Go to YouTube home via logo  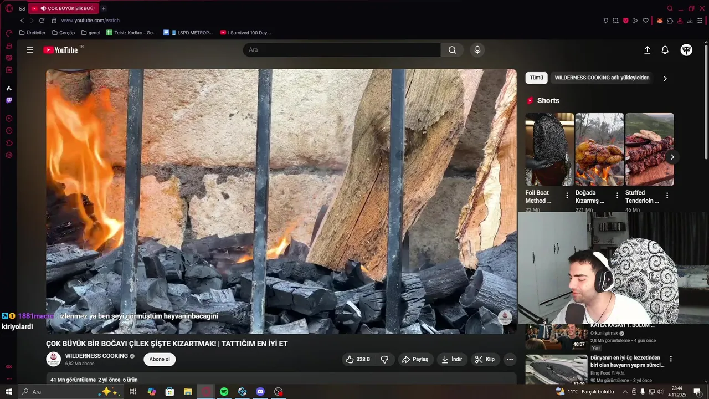[61, 50]
